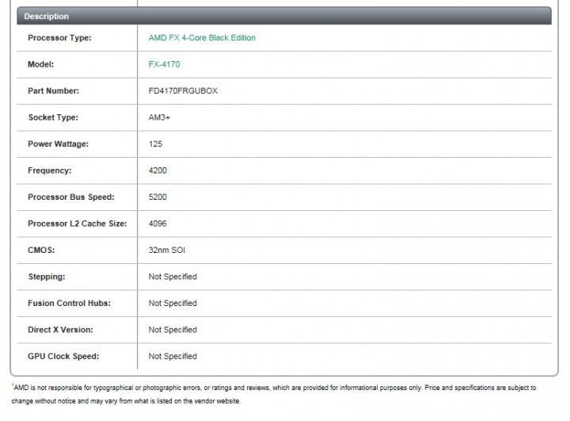Click the Socket Type label
Viewport: 570px width, 421px height.
tap(54, 117)
